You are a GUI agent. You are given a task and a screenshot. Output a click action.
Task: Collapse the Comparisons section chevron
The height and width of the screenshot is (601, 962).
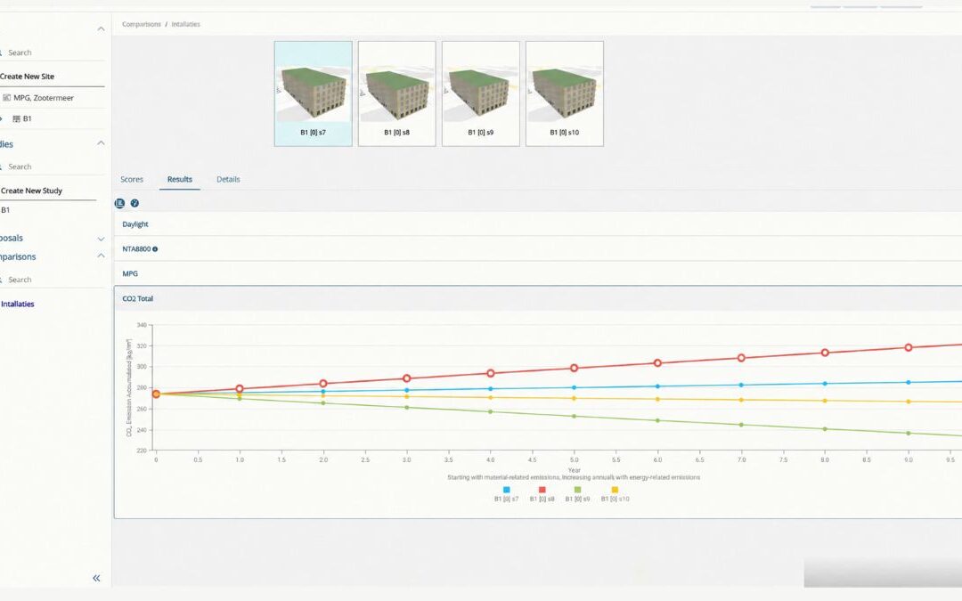101,256
